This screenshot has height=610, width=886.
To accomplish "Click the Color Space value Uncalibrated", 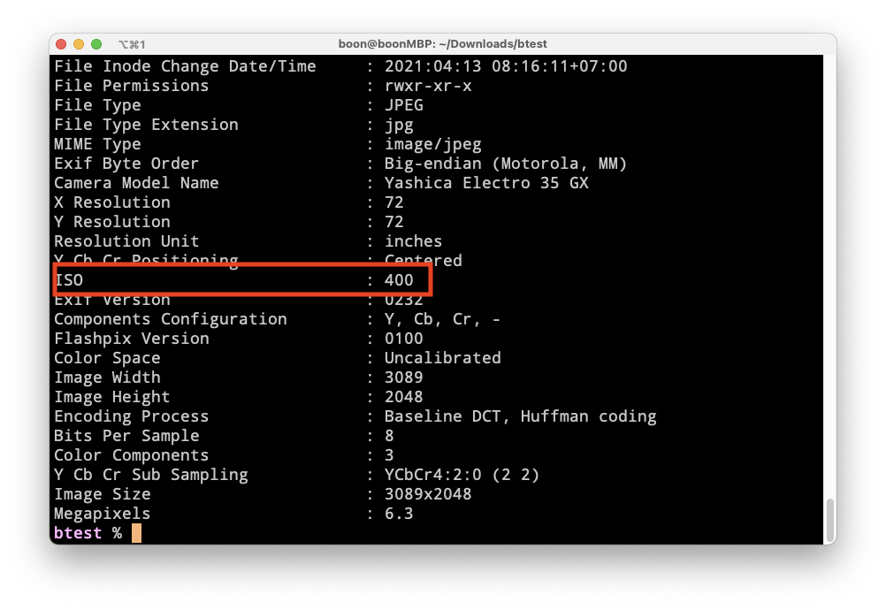I will [442, 358].
